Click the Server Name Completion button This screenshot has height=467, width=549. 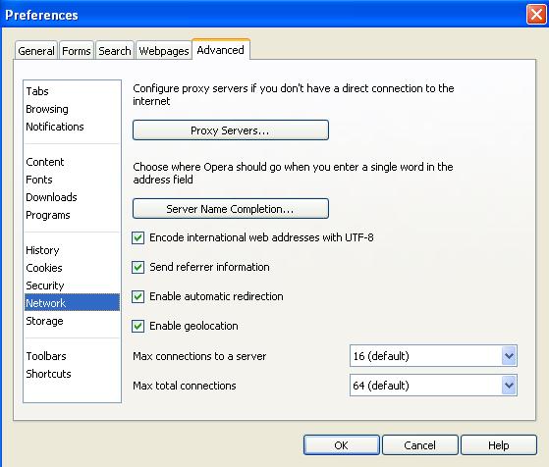point(231,209)
